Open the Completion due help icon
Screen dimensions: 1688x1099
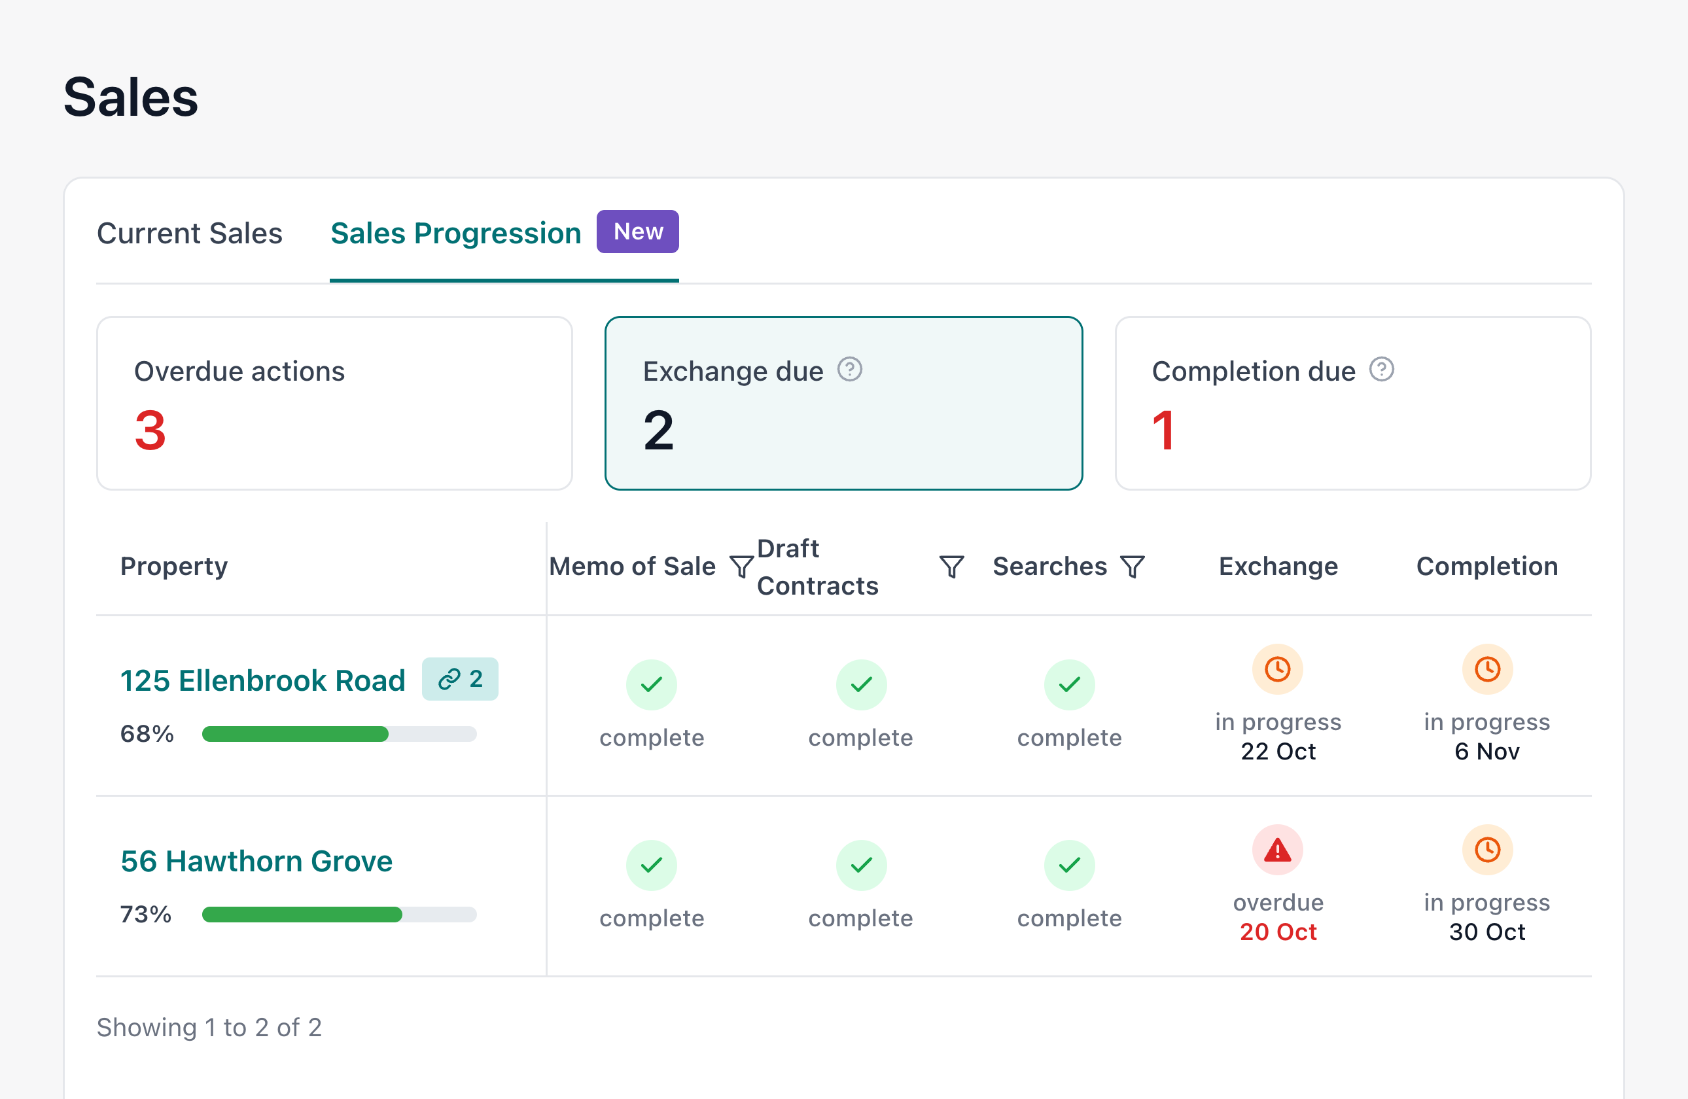click(x=1381, y=370)
